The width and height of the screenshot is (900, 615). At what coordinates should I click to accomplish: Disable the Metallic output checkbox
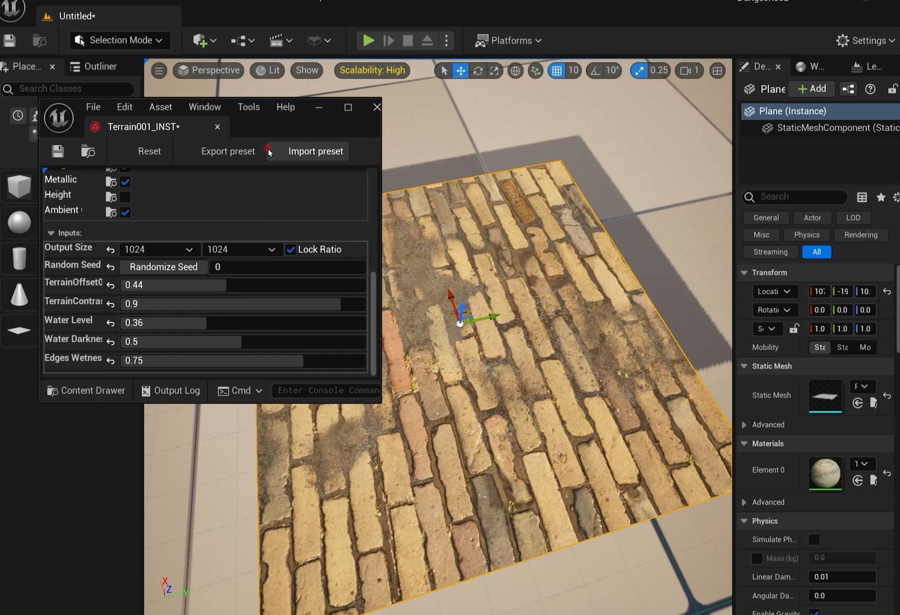(x=125, y=182)
